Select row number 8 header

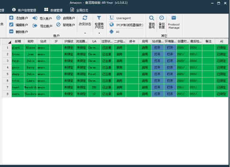coord(7,94)
